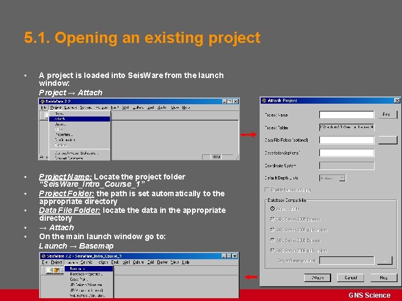Screen dimensions: 402x301
Task: Select SQL Server 2008 (full version) option
Action: (272, 250)
